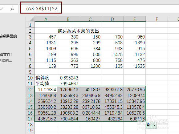
Task: Click cell containing 1635
Action: tap(134, 66)
